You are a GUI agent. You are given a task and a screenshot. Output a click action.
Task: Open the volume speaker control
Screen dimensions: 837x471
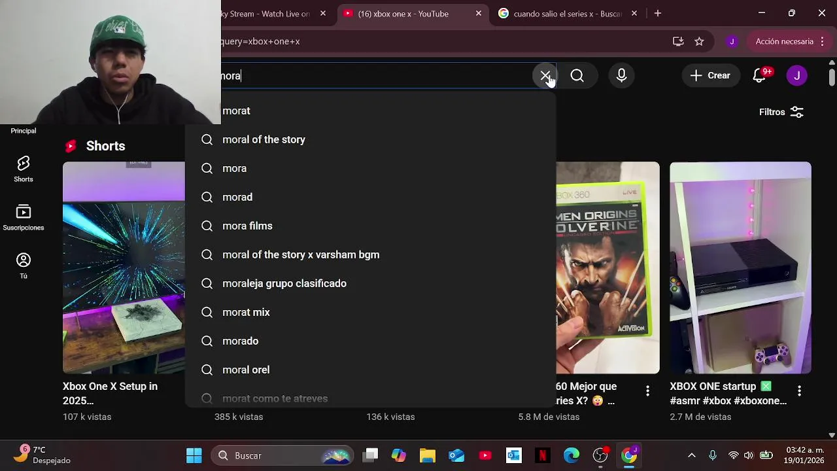tap(749, 455)
